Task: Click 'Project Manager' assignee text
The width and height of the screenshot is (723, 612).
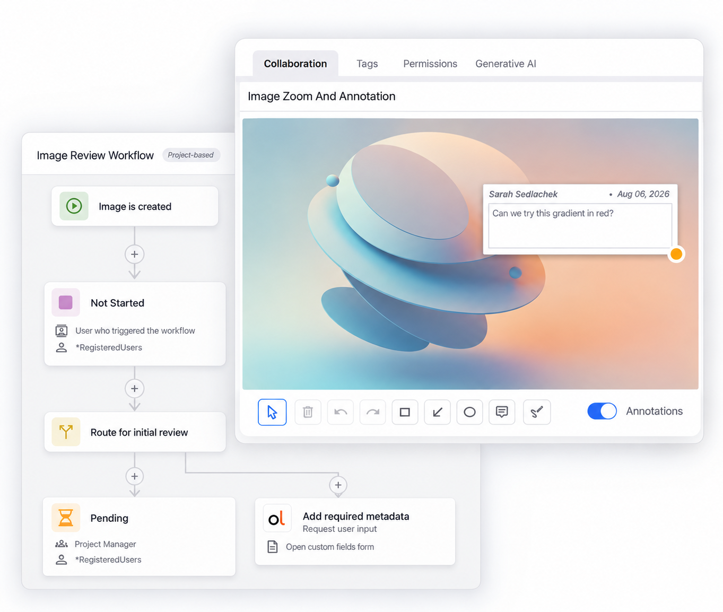Action: [x=106, y=544]
